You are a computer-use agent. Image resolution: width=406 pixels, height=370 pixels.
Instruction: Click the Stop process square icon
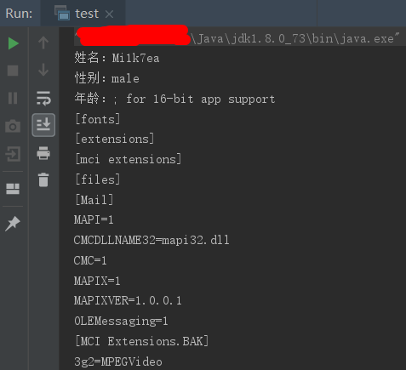pos(13,71)
